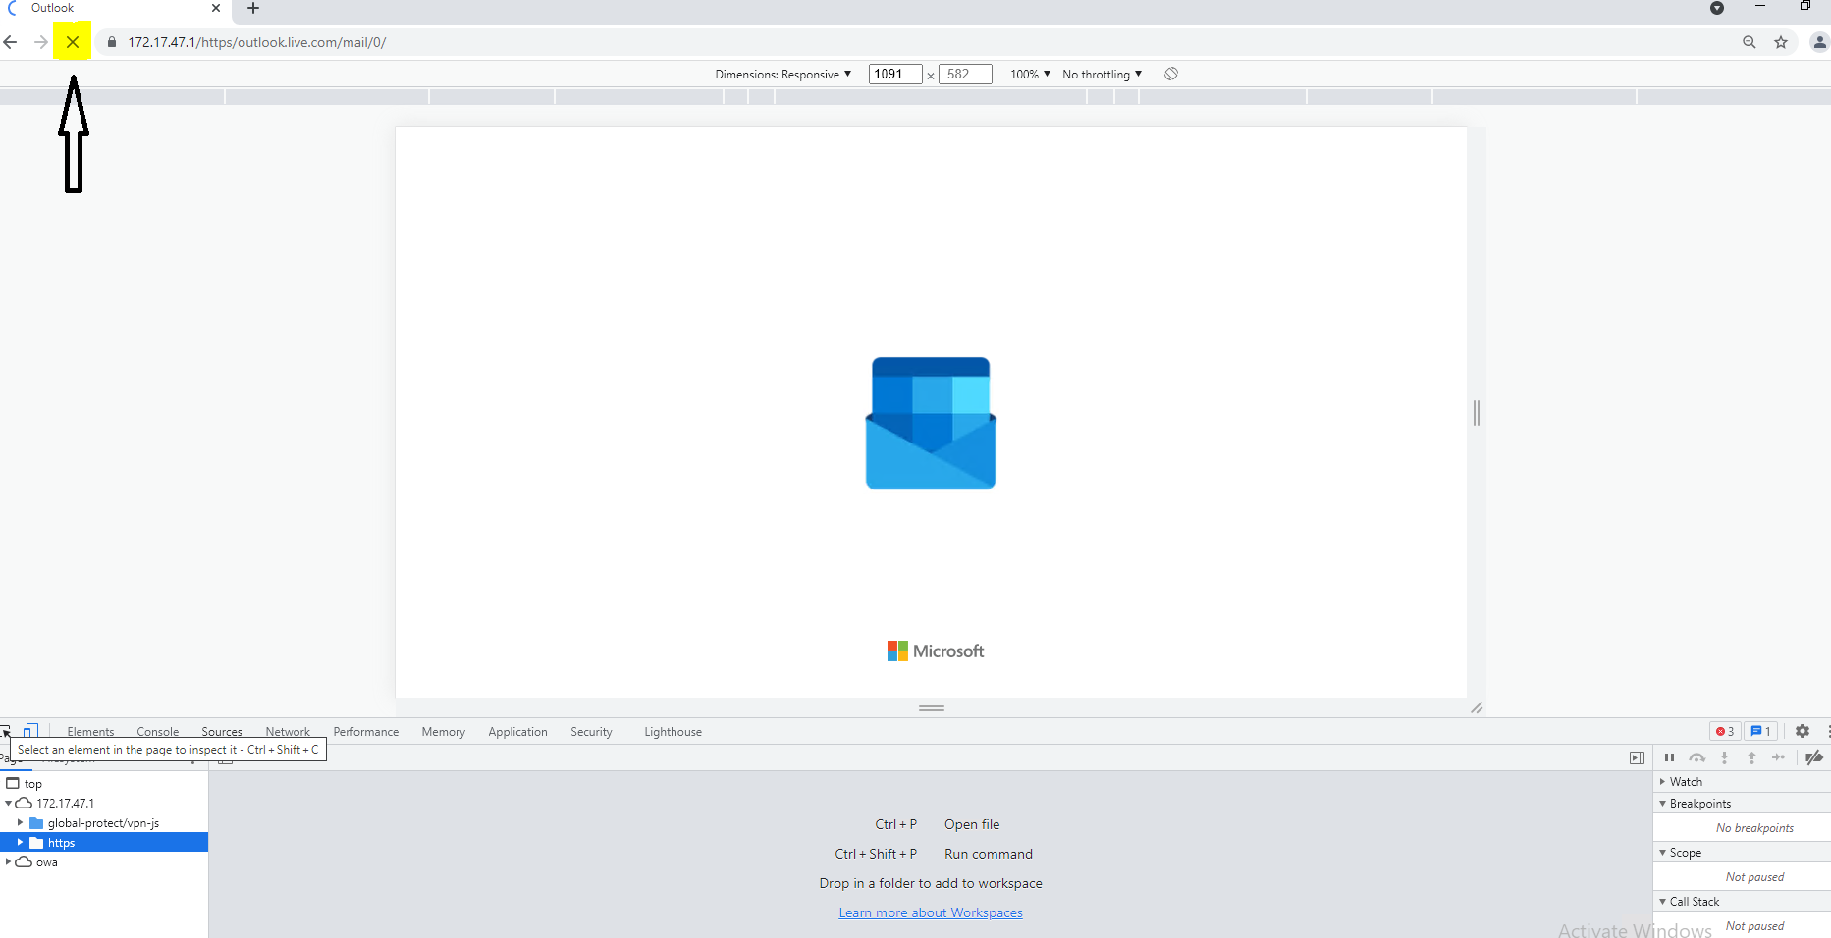Screen dimensions: 1831x938
Task: Switch to the Network panel
Action: (x=287, y=731)
